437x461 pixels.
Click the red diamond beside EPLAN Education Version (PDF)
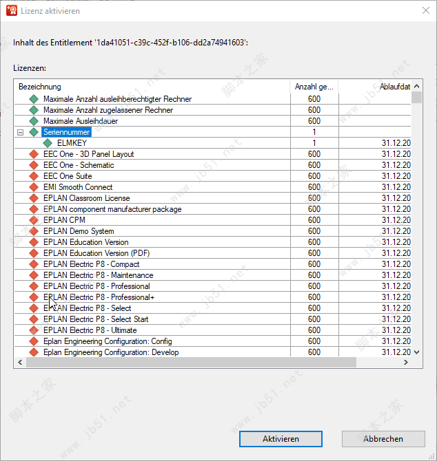point(34,253)
